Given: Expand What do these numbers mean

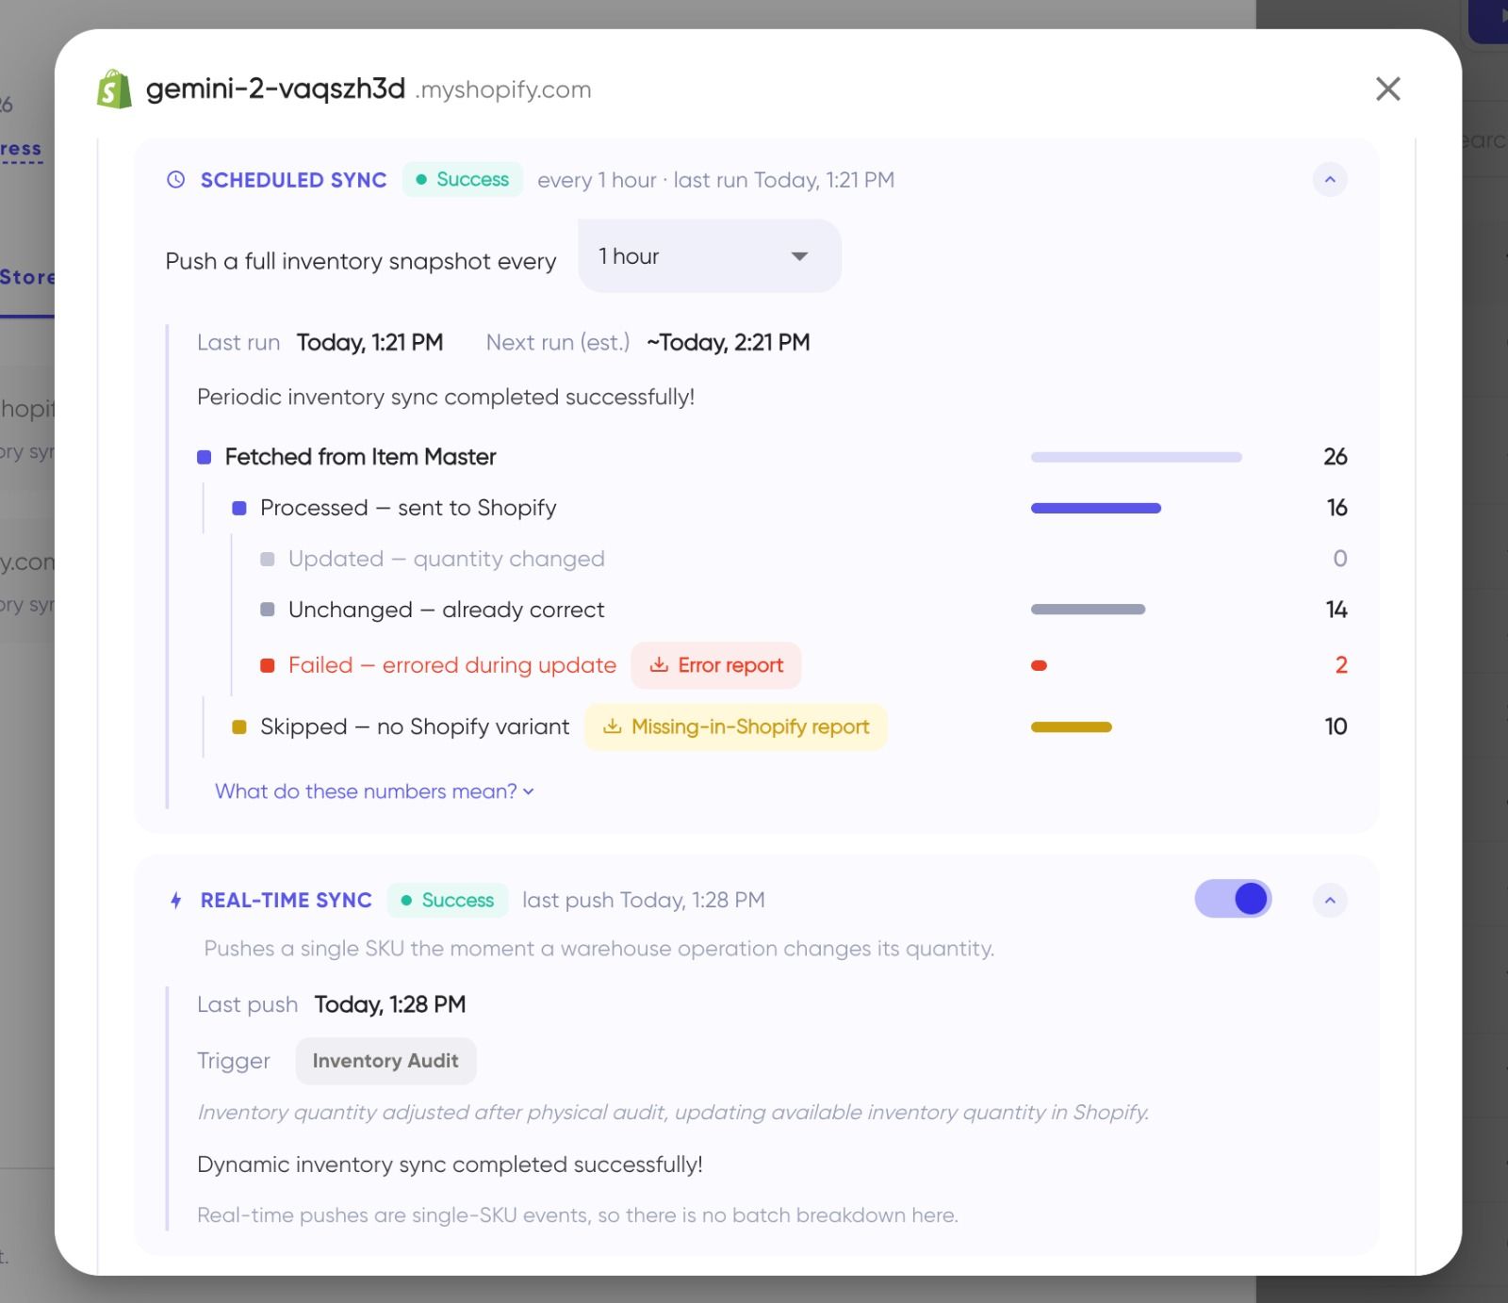Looking at the screenshot, I should [x=374, y=791].
